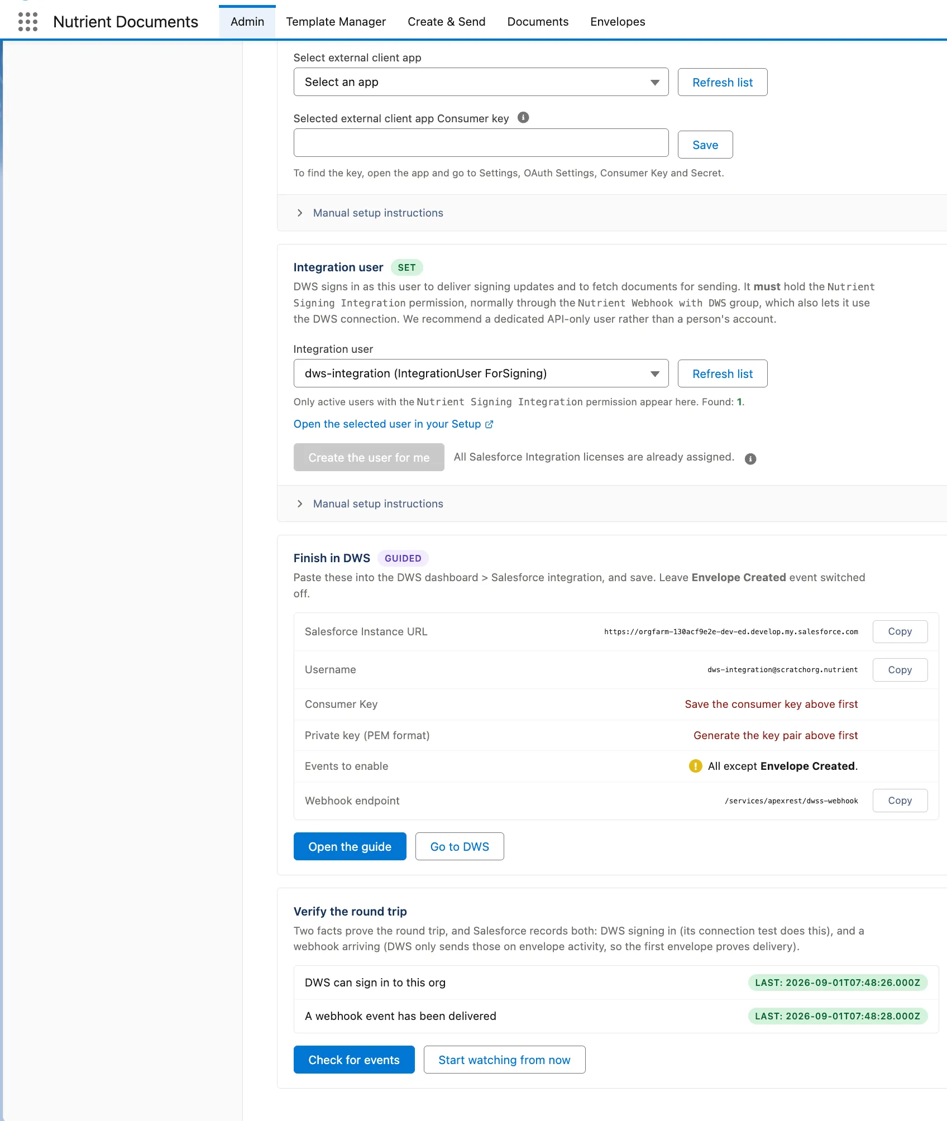Click Open the guide button

tap(350, 846)
